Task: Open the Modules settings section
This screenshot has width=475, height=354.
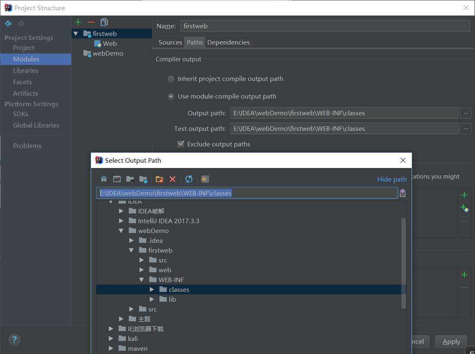Action: [x=36, y=59]
